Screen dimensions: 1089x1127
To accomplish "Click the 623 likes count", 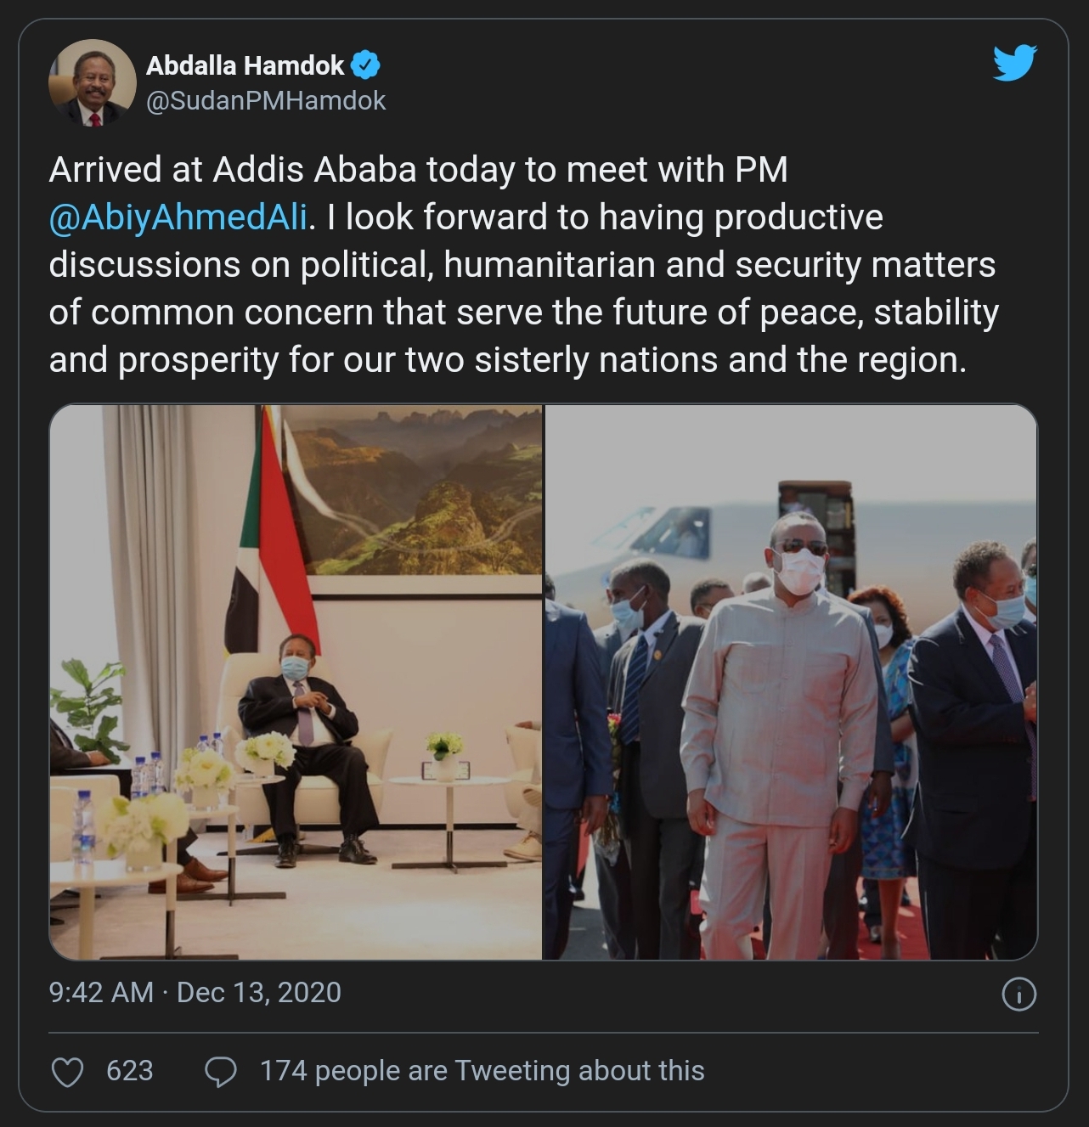I will point(129,1071).
